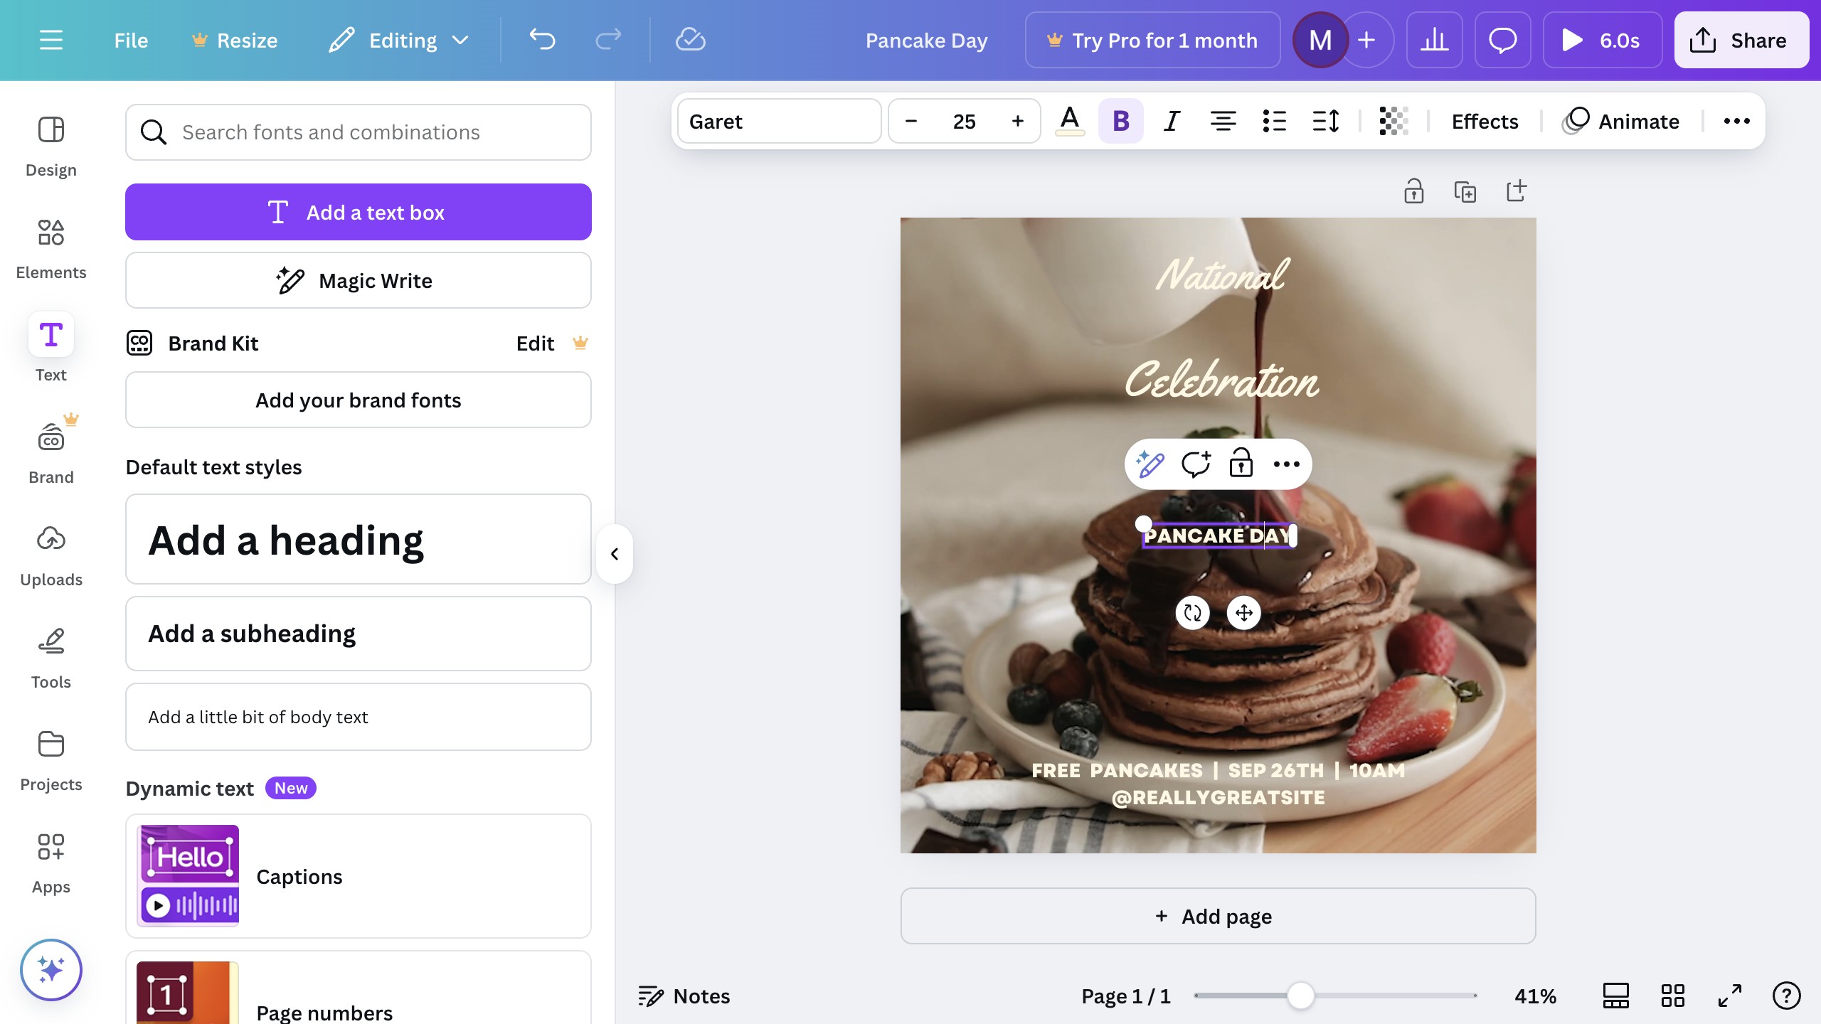Lock the page with padlock icon
This screenshot has height=1024, width=1821.
1413,191
